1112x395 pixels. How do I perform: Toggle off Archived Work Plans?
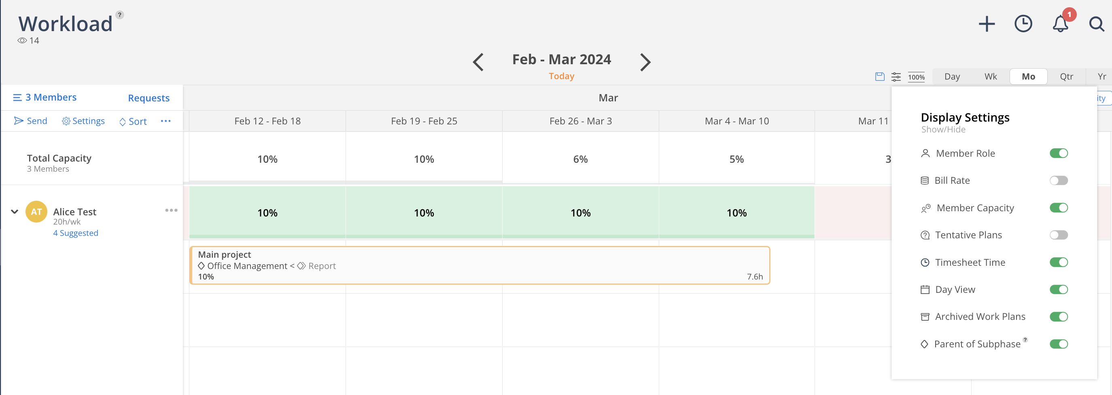pyautogui.click(x=1059, y=317)
